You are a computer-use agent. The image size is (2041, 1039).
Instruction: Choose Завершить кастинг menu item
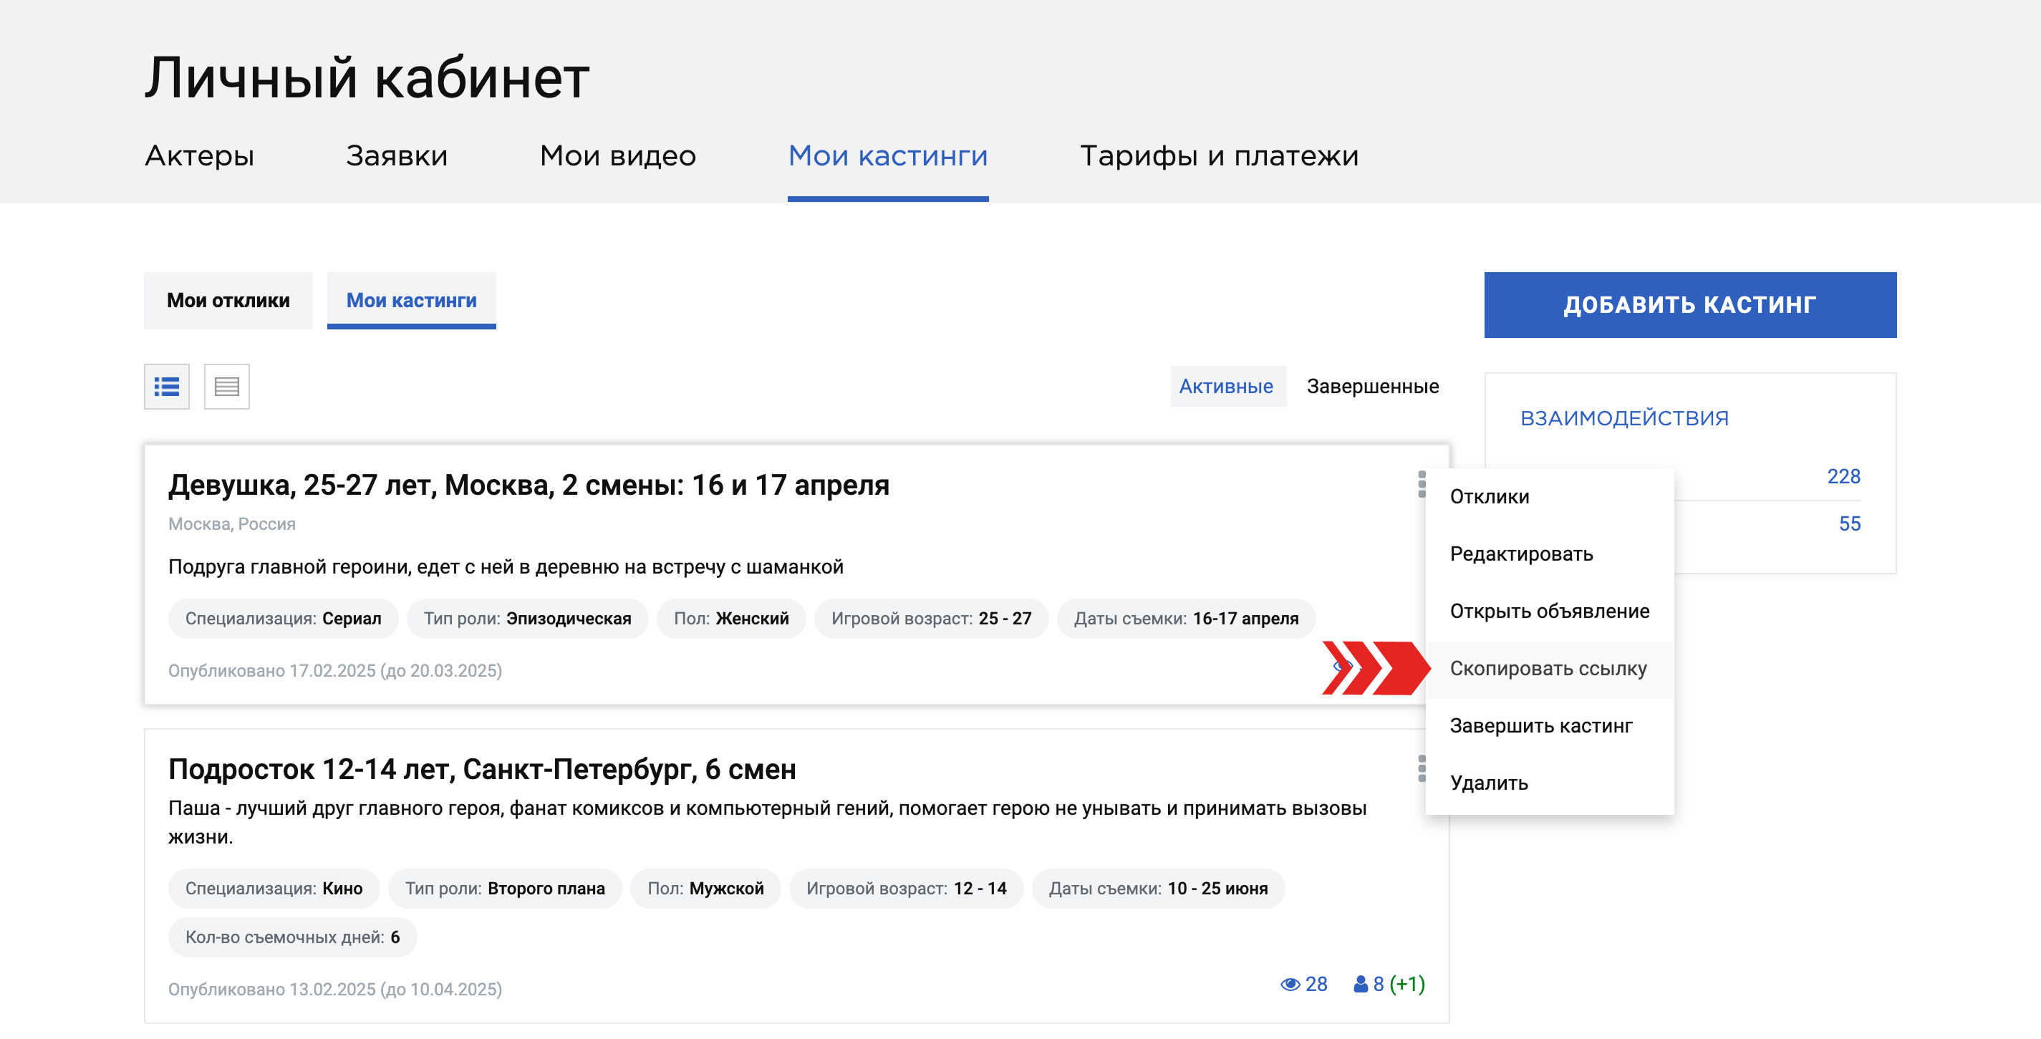click(1549, 726)
